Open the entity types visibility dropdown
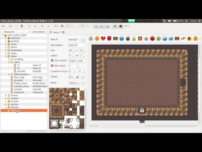This screenshot has height=152, width=202. pos(127,26)
